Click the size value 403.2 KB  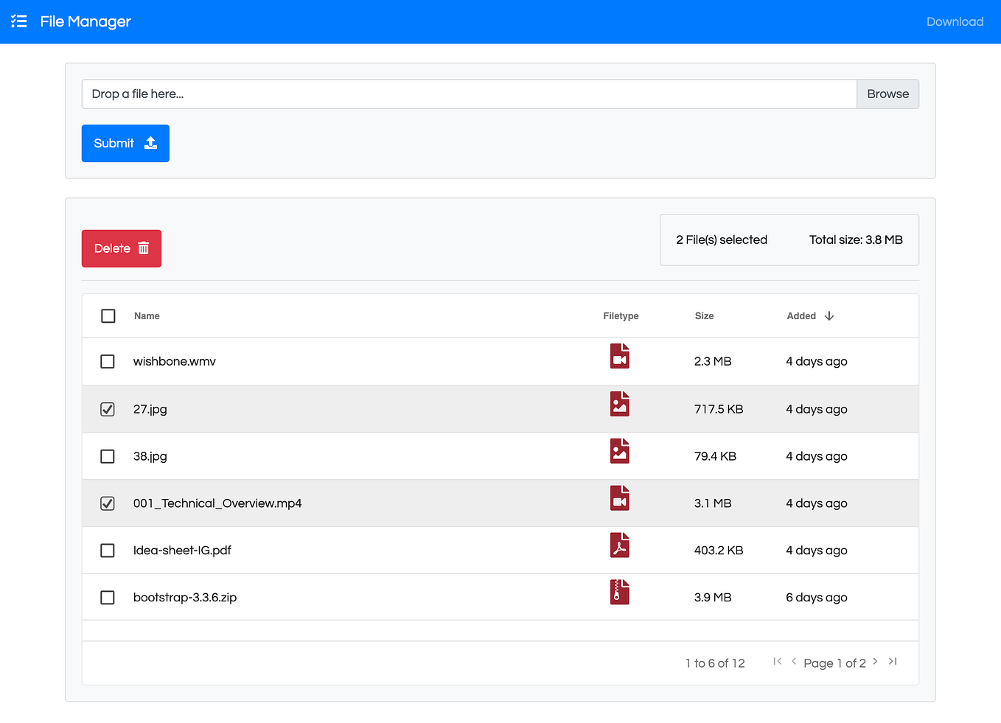coord(719,551)
